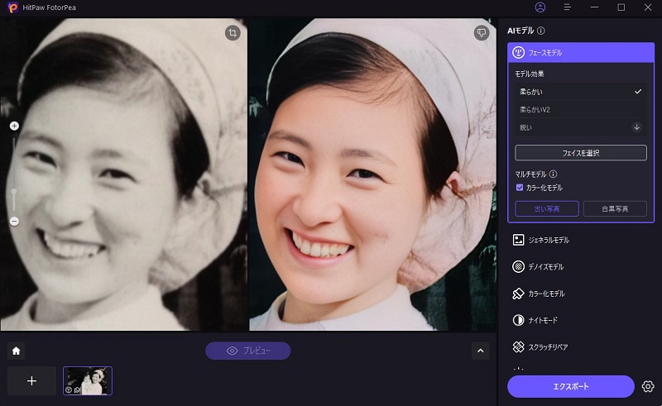
Task: Add a new image with plus button
Action: [x=31, y=380]
